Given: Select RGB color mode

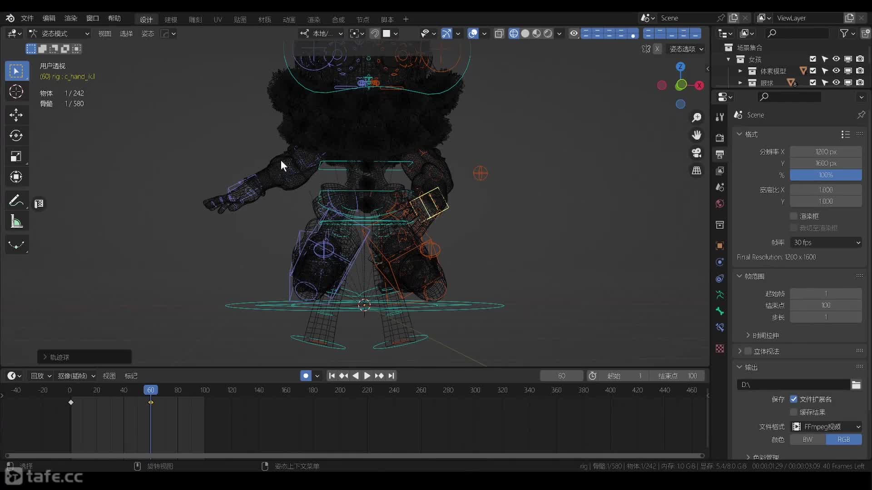Looking at the screenshot, I should click(x=844, y=440).
